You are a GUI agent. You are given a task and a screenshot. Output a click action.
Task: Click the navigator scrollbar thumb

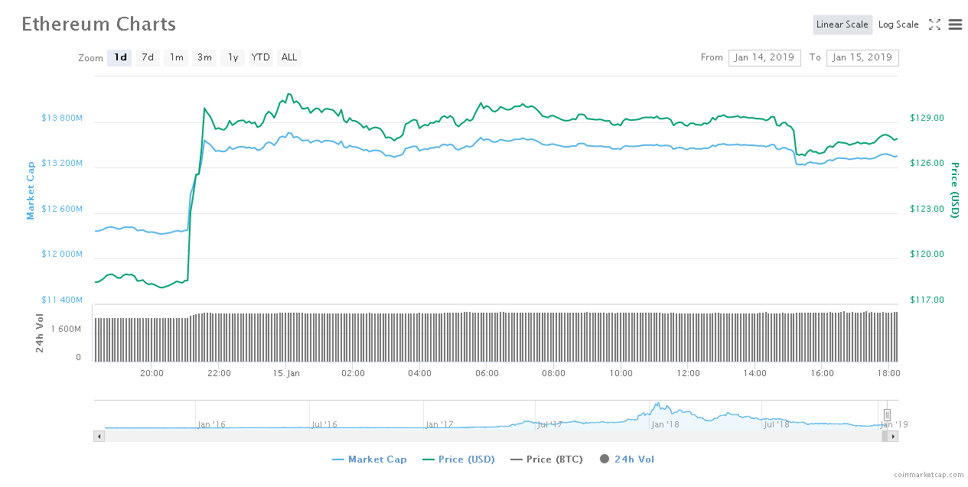pyautogui.click(x=885, y=436)
